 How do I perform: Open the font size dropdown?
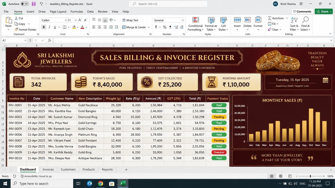75,20
